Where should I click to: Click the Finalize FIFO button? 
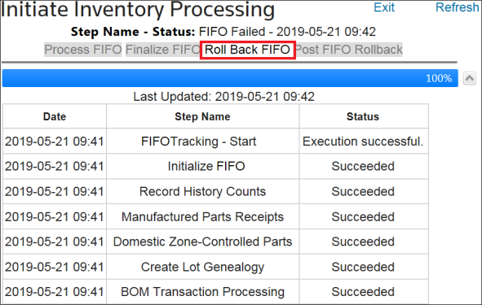162,50
